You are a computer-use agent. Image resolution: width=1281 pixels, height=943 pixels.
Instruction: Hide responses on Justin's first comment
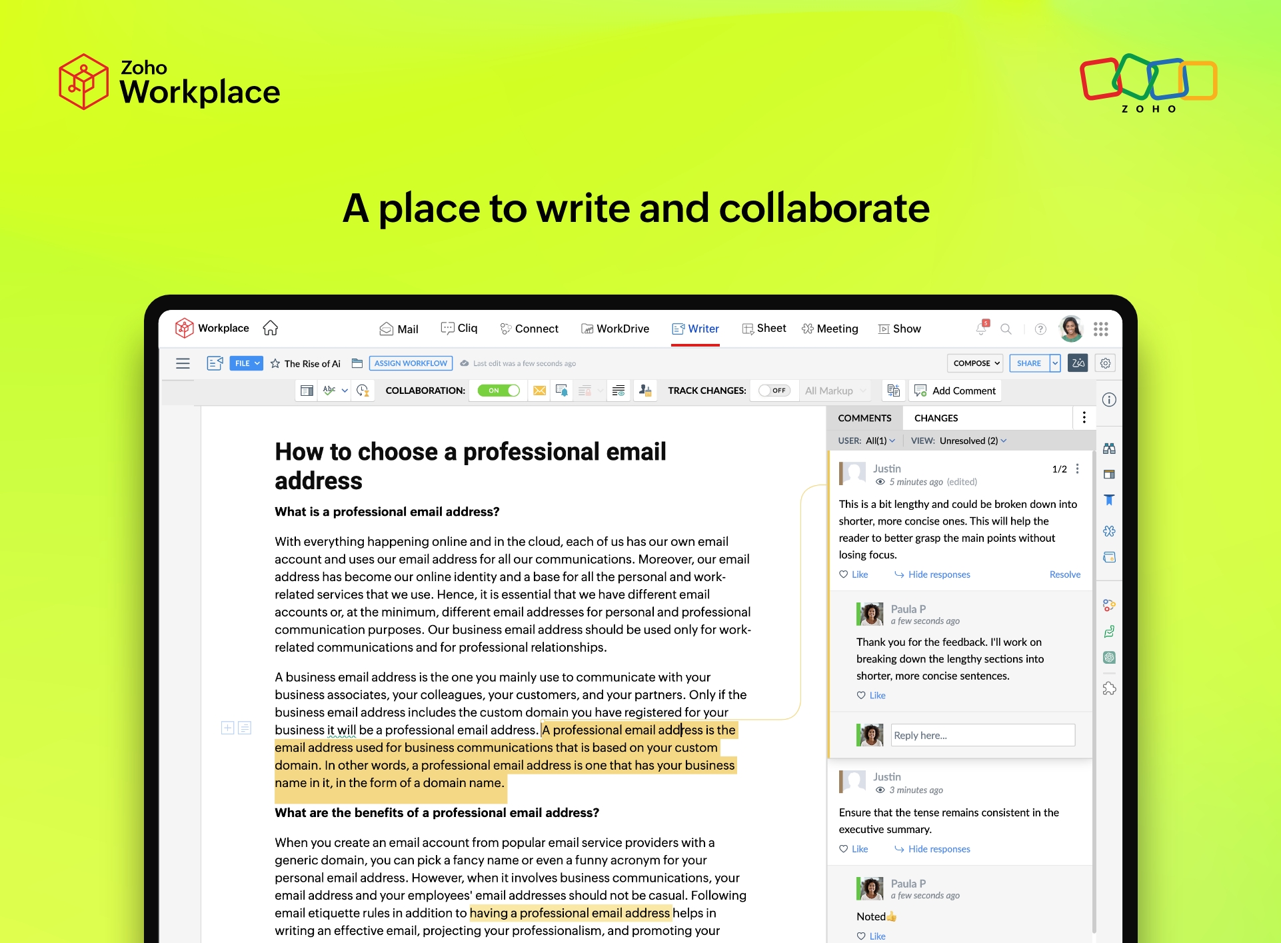[x=932, y=574]
